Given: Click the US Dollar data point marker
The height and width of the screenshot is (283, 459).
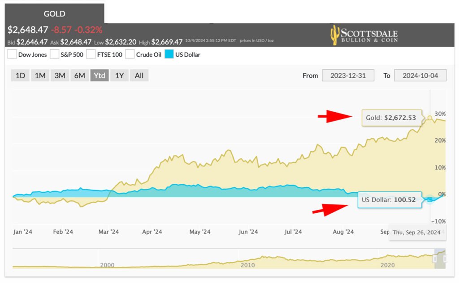Looking at the screenshot, I should click(430, 199).
